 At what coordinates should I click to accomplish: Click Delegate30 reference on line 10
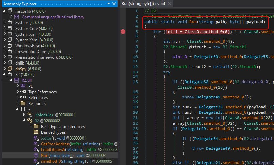[206, 57]
